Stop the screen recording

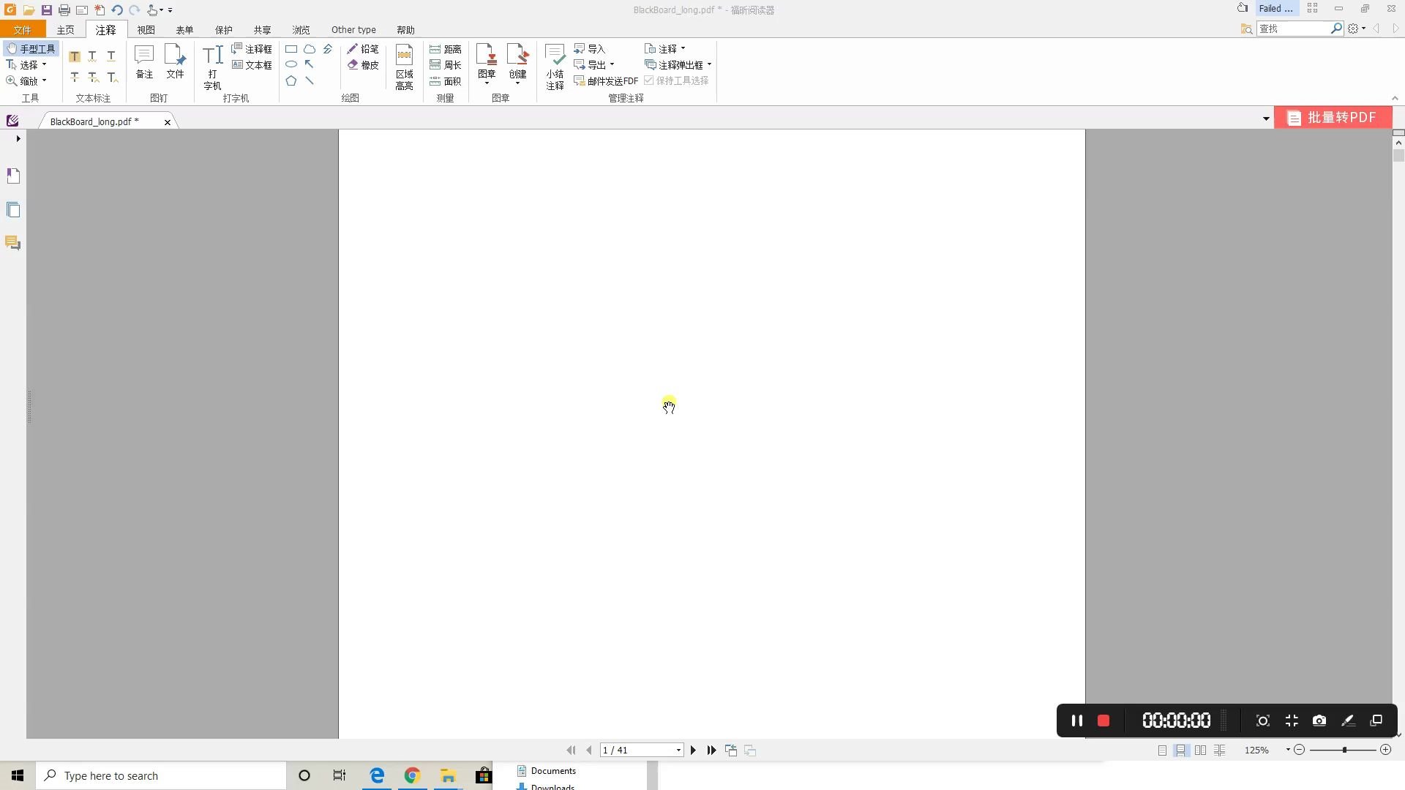(1104, 721)
